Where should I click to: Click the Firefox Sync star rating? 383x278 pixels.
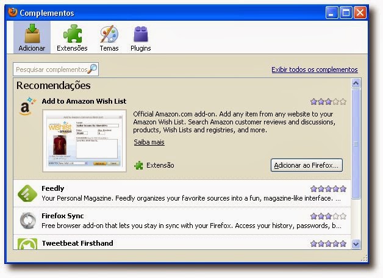tap(328, 216)
